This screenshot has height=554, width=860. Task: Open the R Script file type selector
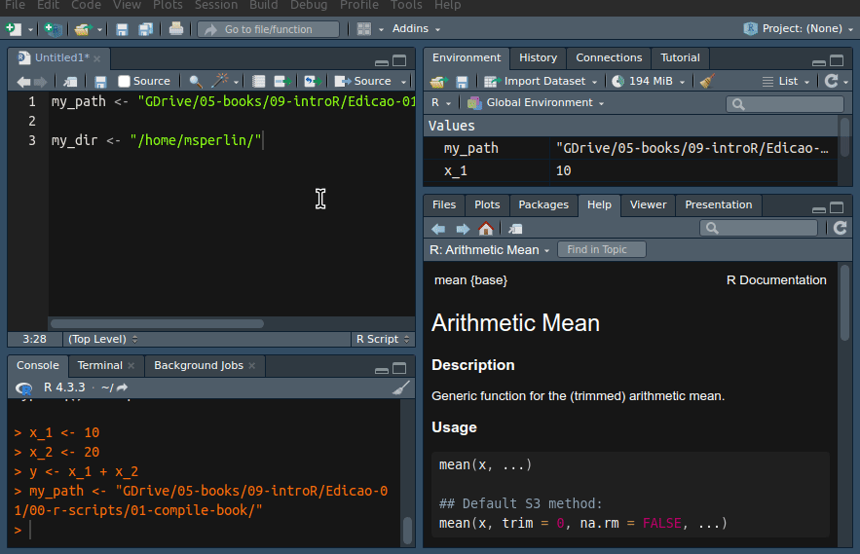pyautogui.click(x=381, y=339)
